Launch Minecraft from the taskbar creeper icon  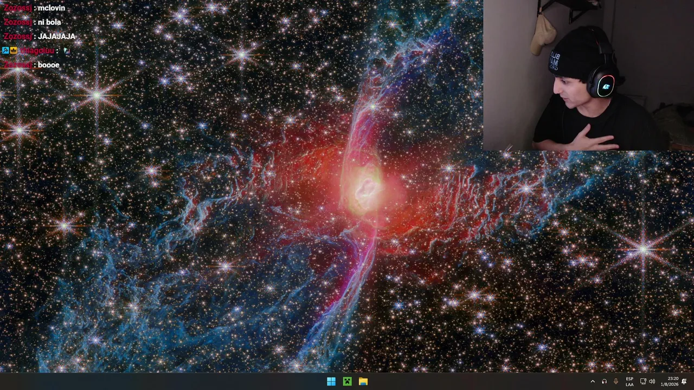(x=347, y=381)
